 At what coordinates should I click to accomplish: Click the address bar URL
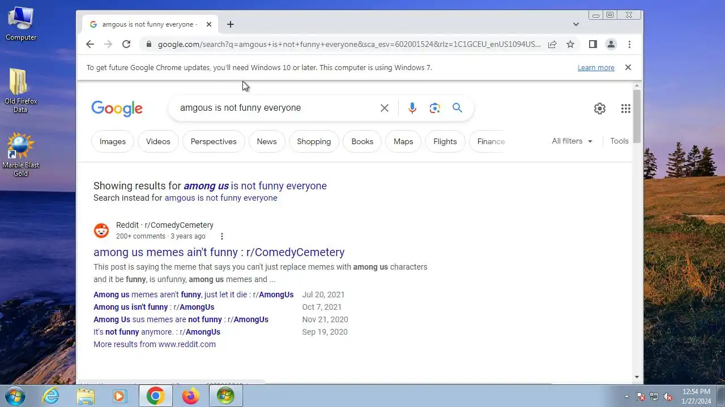pos(349,44)
